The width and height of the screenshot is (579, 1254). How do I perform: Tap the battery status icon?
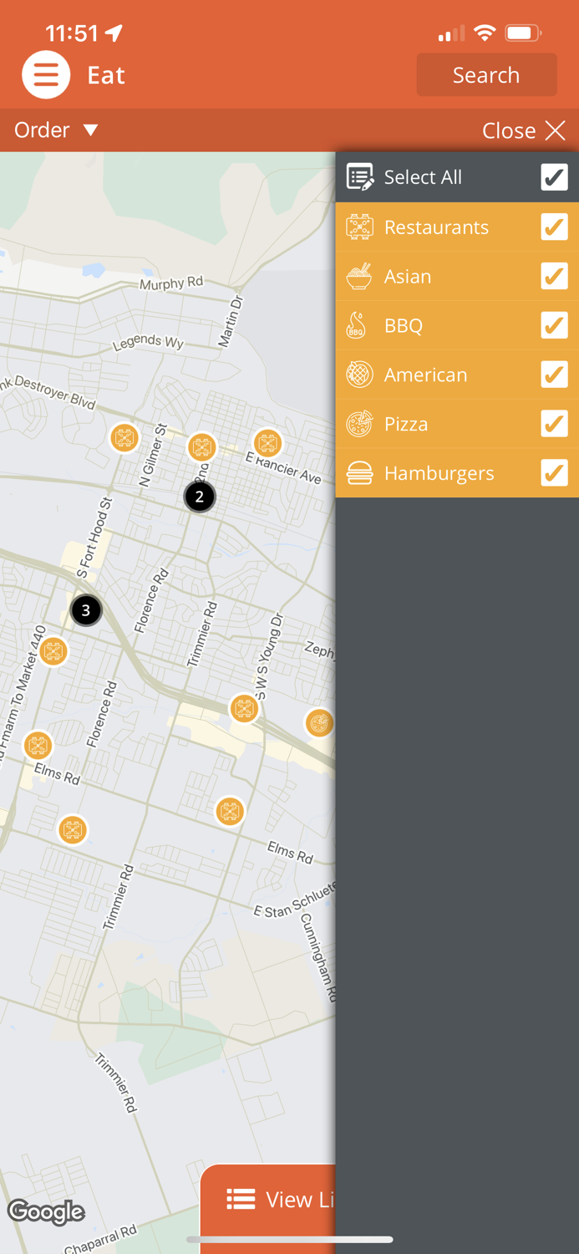tap(523, 33)
